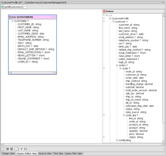166x156 pixels.
Task: Open the getAllCustomers() function dropdown
Action: click(25, 7)
